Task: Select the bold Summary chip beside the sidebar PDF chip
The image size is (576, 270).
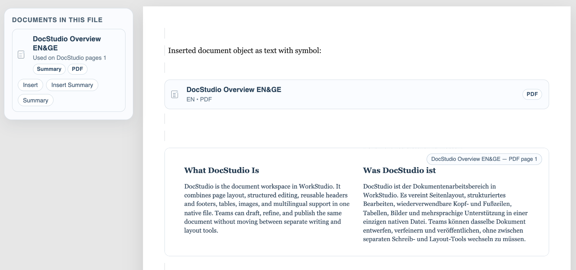Action: pyautogui.click(x=49, y=69)
